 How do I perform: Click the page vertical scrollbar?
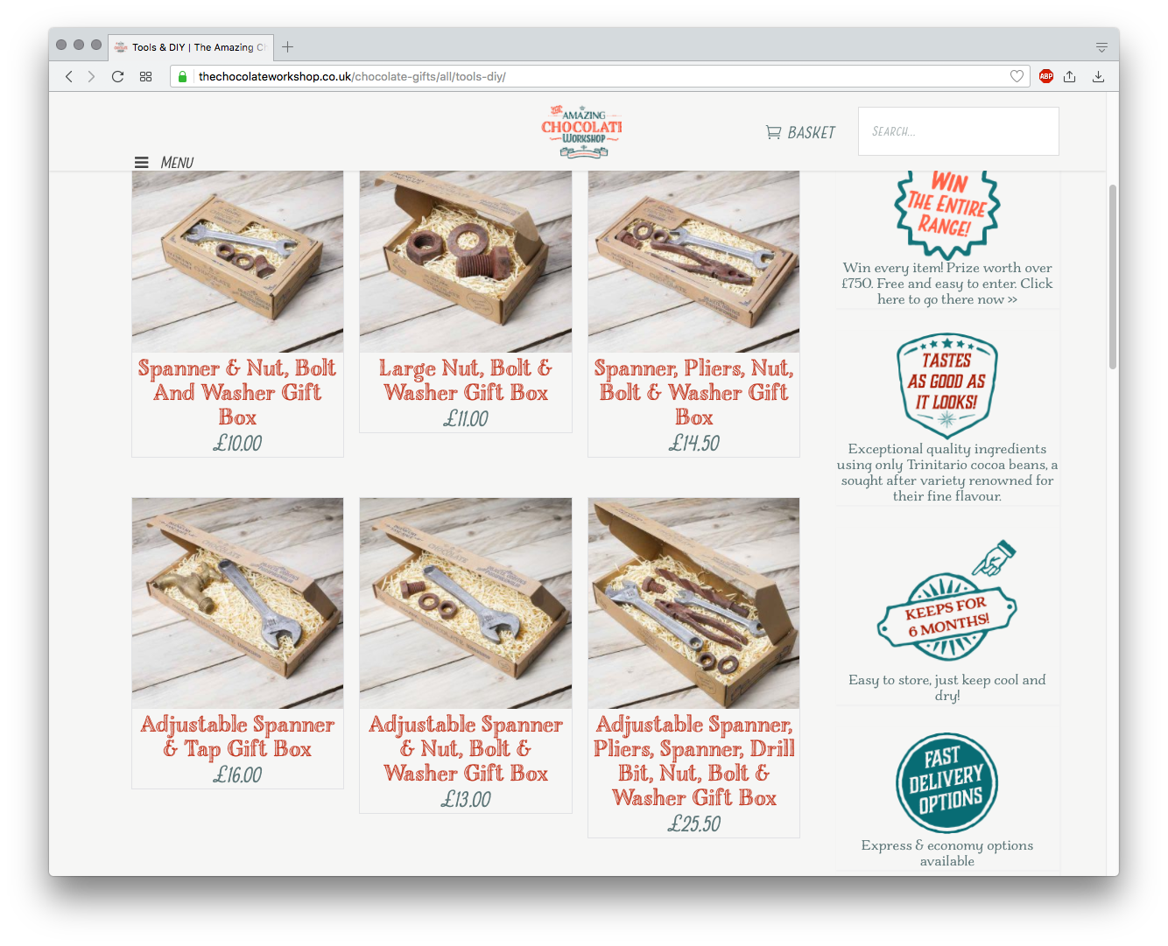pos(1113,277)
